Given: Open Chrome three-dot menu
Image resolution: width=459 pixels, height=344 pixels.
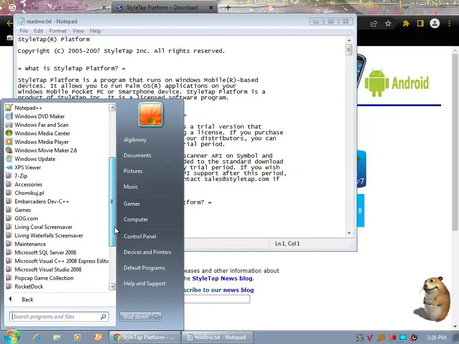Looking at the screenshot, I should point(449,23).
